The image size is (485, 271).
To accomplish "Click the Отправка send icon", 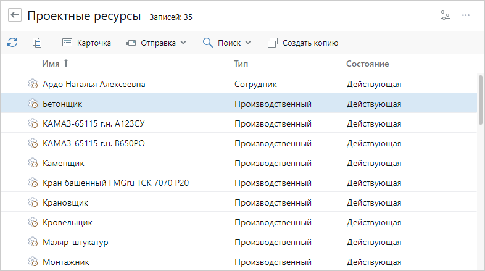I will tap(131, 43).
